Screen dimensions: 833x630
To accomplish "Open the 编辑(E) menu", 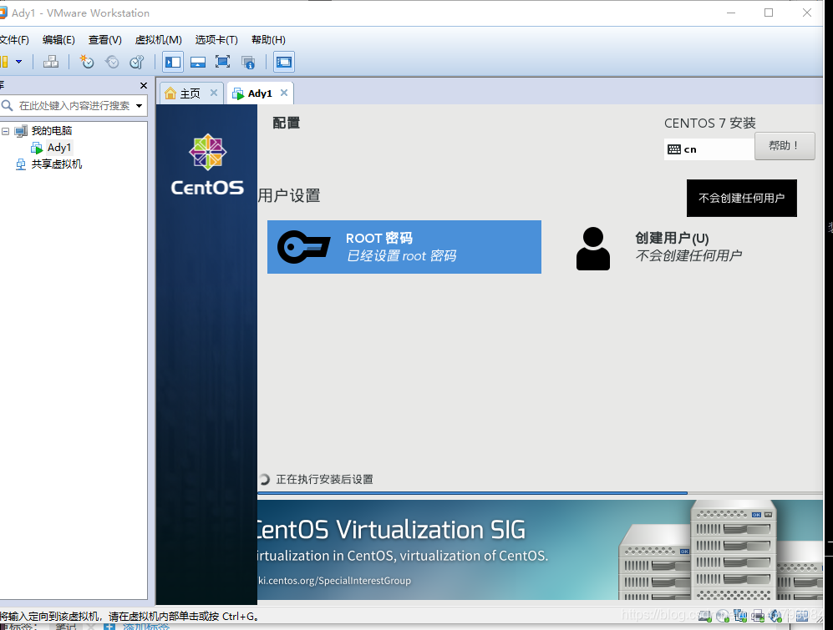I will point(58,40).
